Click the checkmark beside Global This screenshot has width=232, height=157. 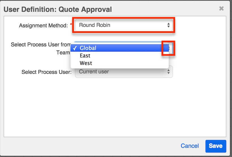tap(75, 48)
